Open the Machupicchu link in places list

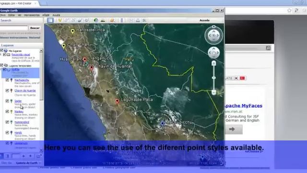pos(22,80)
